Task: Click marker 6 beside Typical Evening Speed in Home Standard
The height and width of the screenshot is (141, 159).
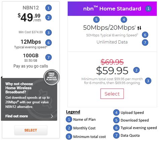Action: tap(145, 35)
